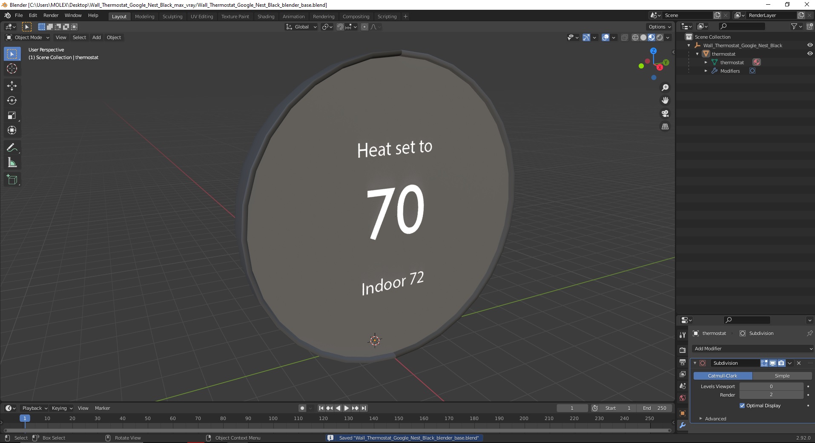Open the Output properties tab
815x443 pixels.
(683, 362)
